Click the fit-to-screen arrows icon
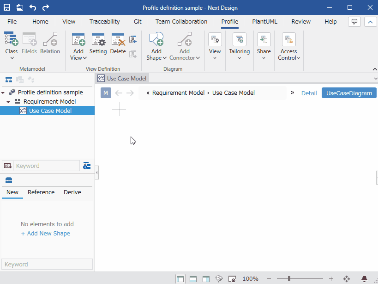 [x=347, y=279]
